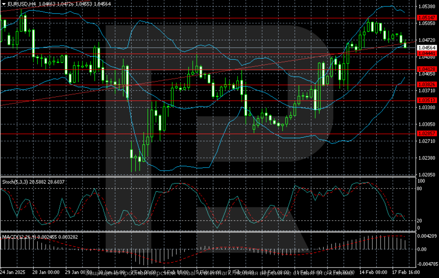Click the Stochastic scale value 20
Viewport: 439px width, 278px height.
[x=419, y=221]
